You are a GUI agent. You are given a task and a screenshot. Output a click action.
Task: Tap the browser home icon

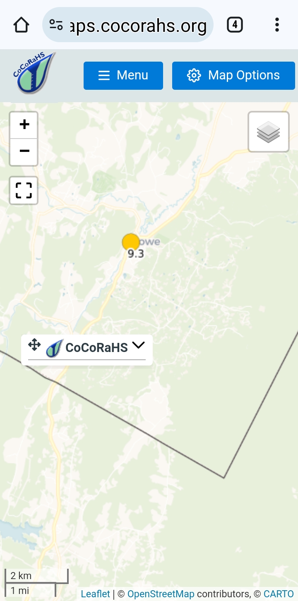point(21,25)
